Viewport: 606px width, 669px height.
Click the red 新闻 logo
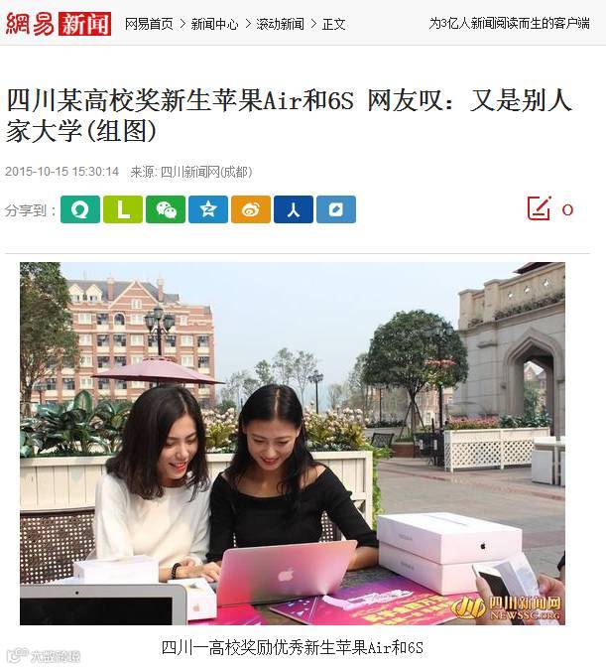click(x=84, y=24)
